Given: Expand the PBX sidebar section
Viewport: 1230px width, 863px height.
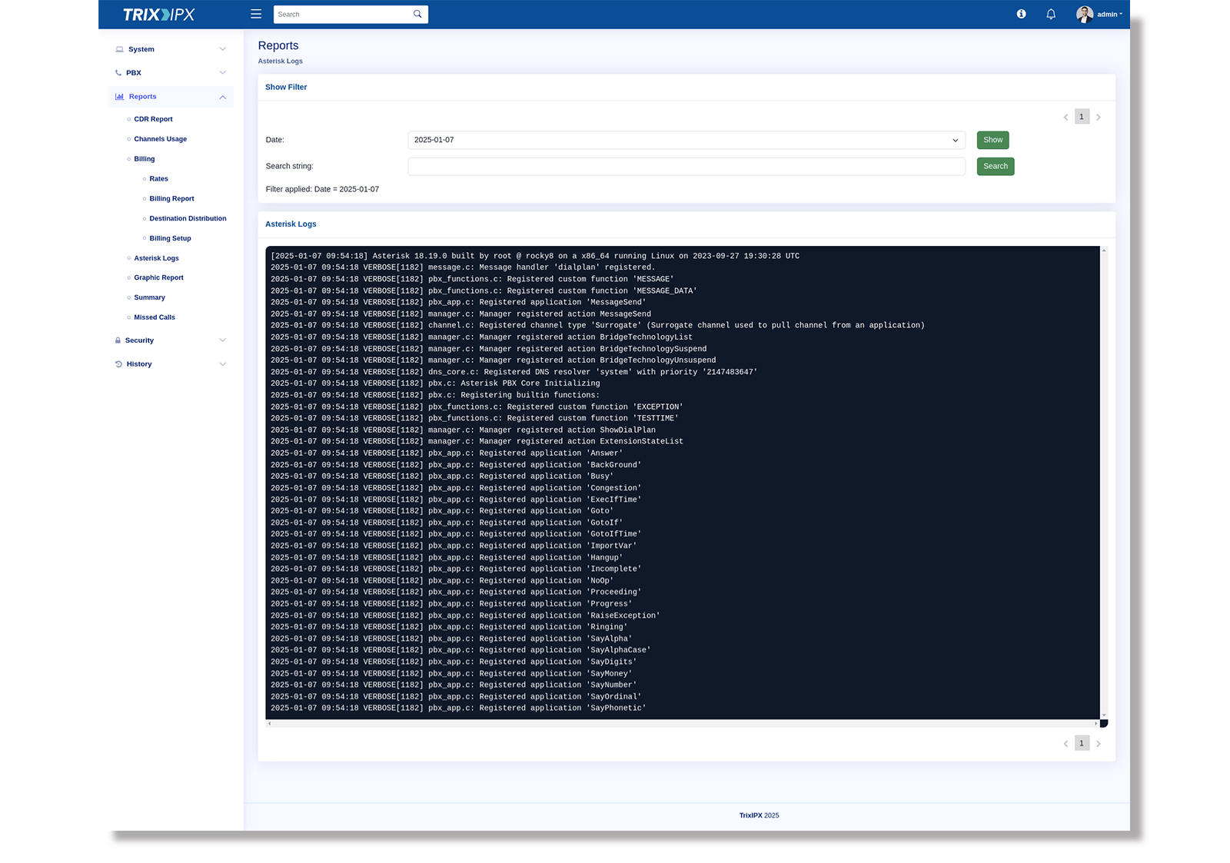Looking at the screenshot, I should (x=169, y=73).
